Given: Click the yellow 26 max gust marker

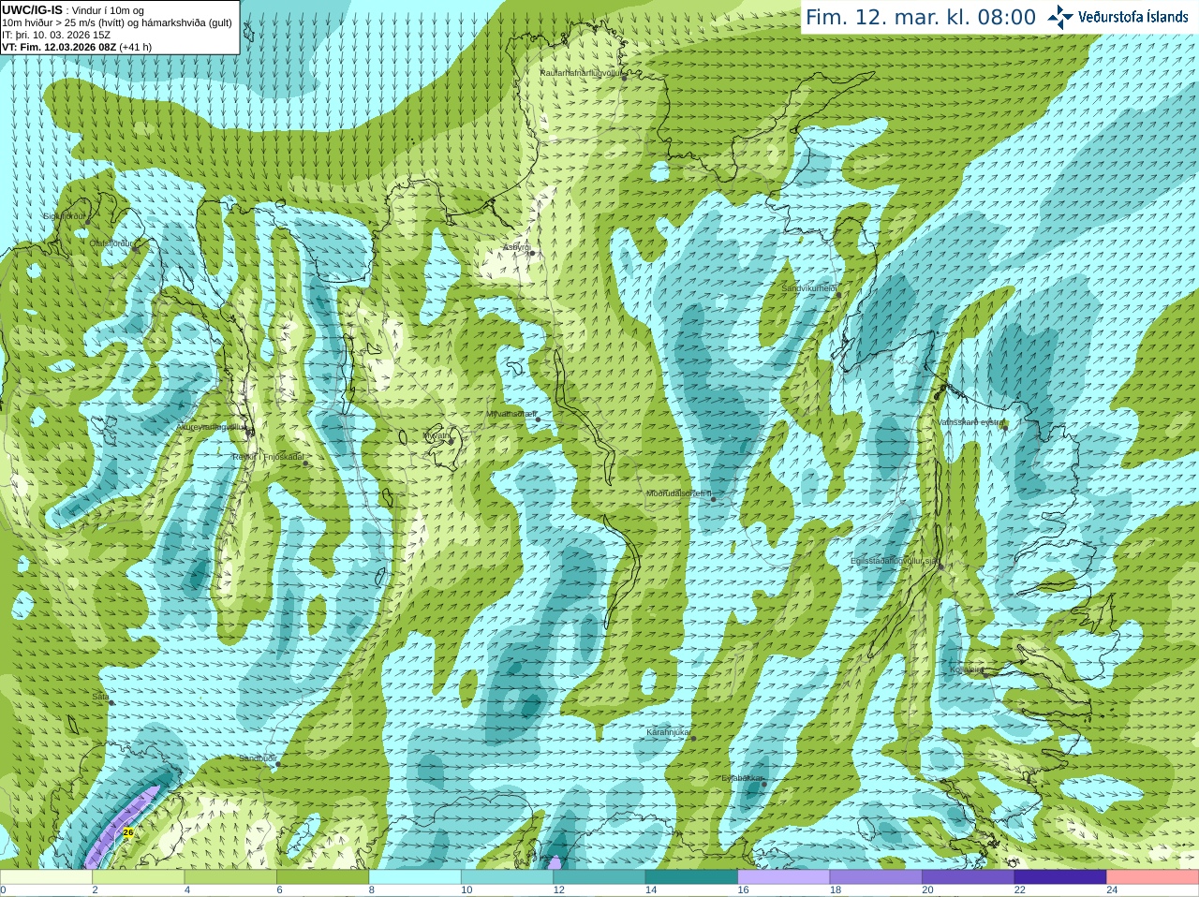Looking at the screenshot, I should 128,831.
